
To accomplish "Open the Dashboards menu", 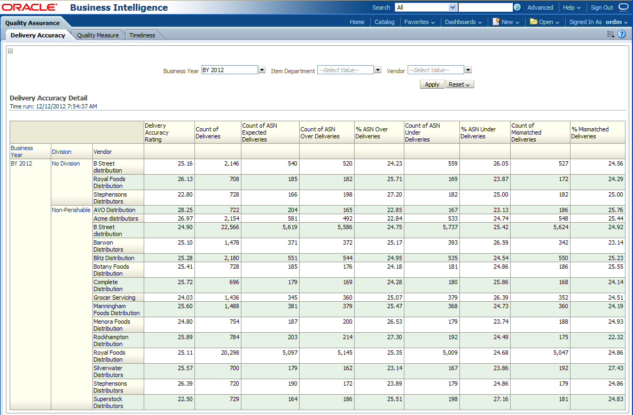I will click(463, 22).
